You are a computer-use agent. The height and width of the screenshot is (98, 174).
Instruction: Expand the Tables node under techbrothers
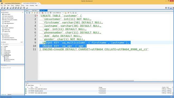[3, 57]
